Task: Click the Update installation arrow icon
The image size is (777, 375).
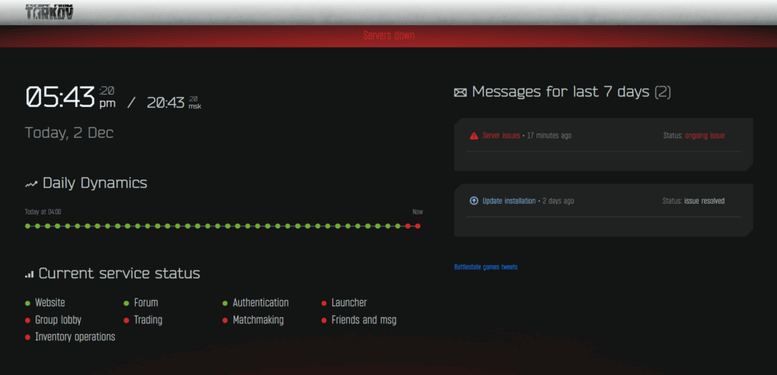Action: click(473, 201)
